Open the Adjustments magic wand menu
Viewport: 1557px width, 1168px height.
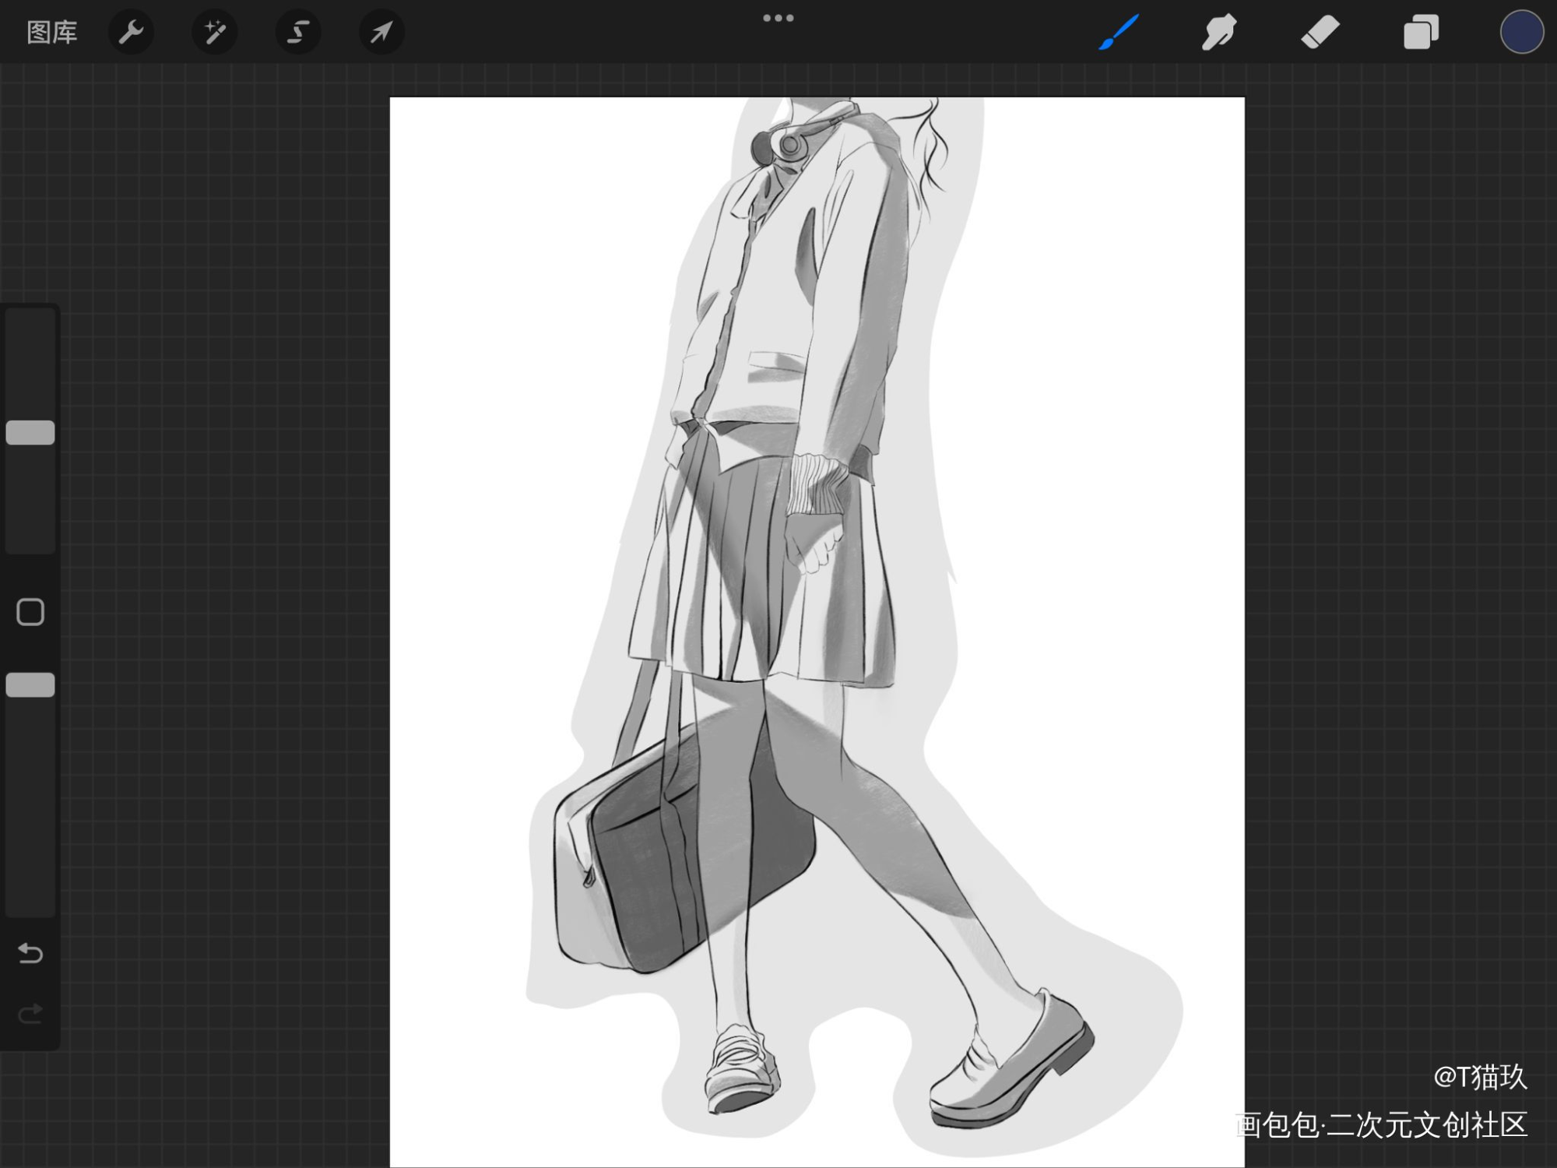[x=214, y=32]
